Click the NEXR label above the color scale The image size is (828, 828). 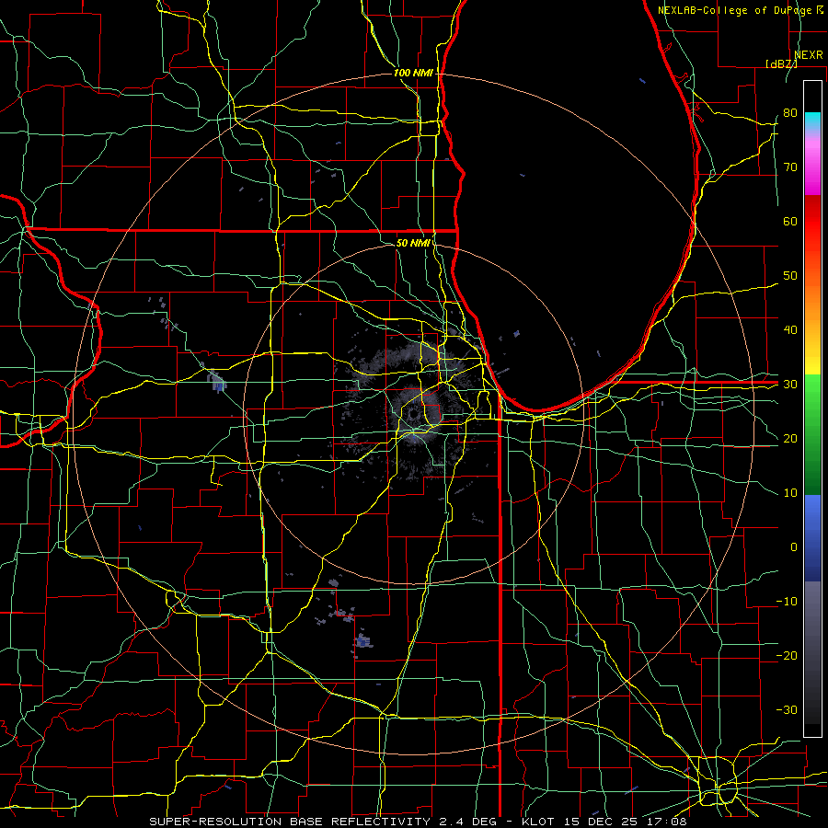809,55
